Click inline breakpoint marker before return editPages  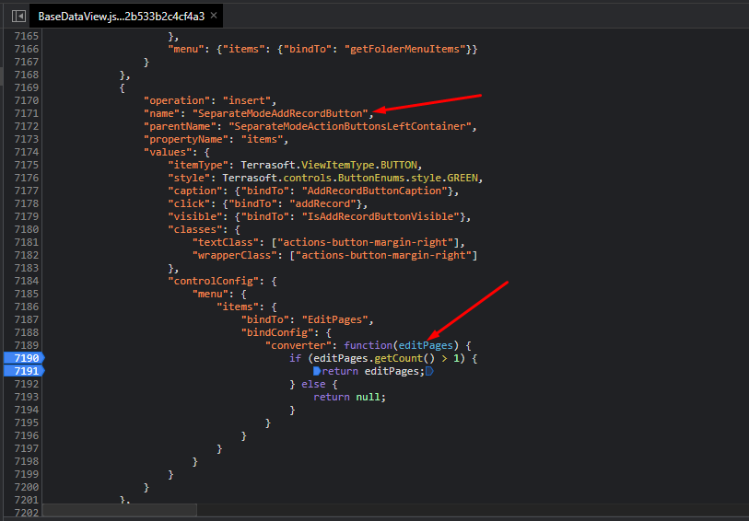point(317,371)
